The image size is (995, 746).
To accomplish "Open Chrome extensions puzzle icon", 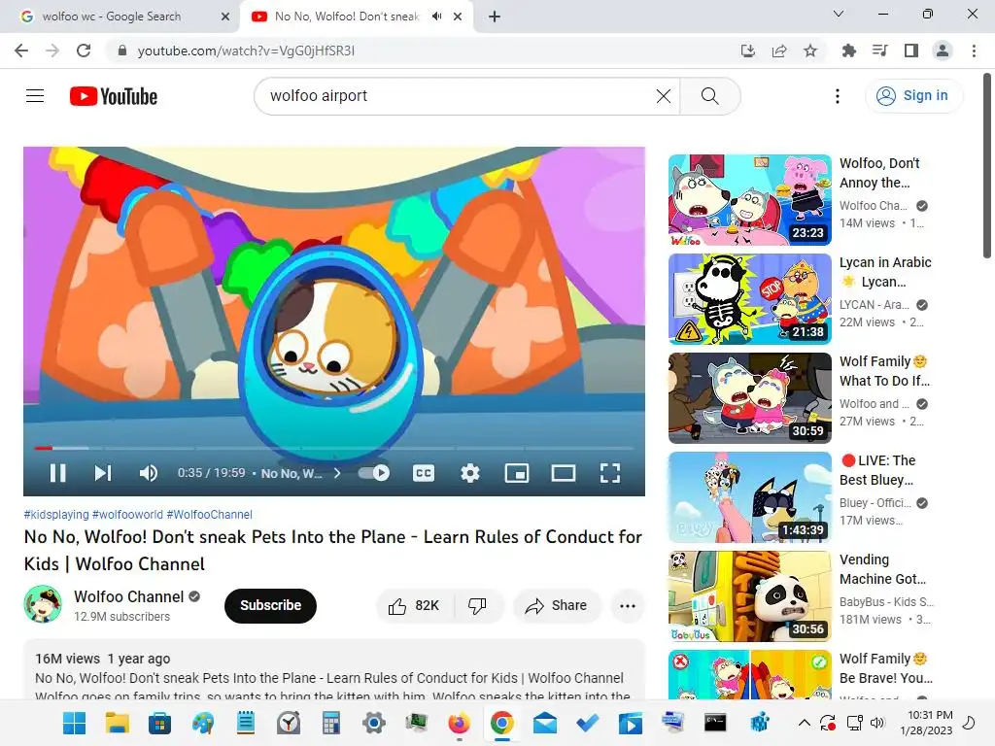I will [x=848, y=51].
